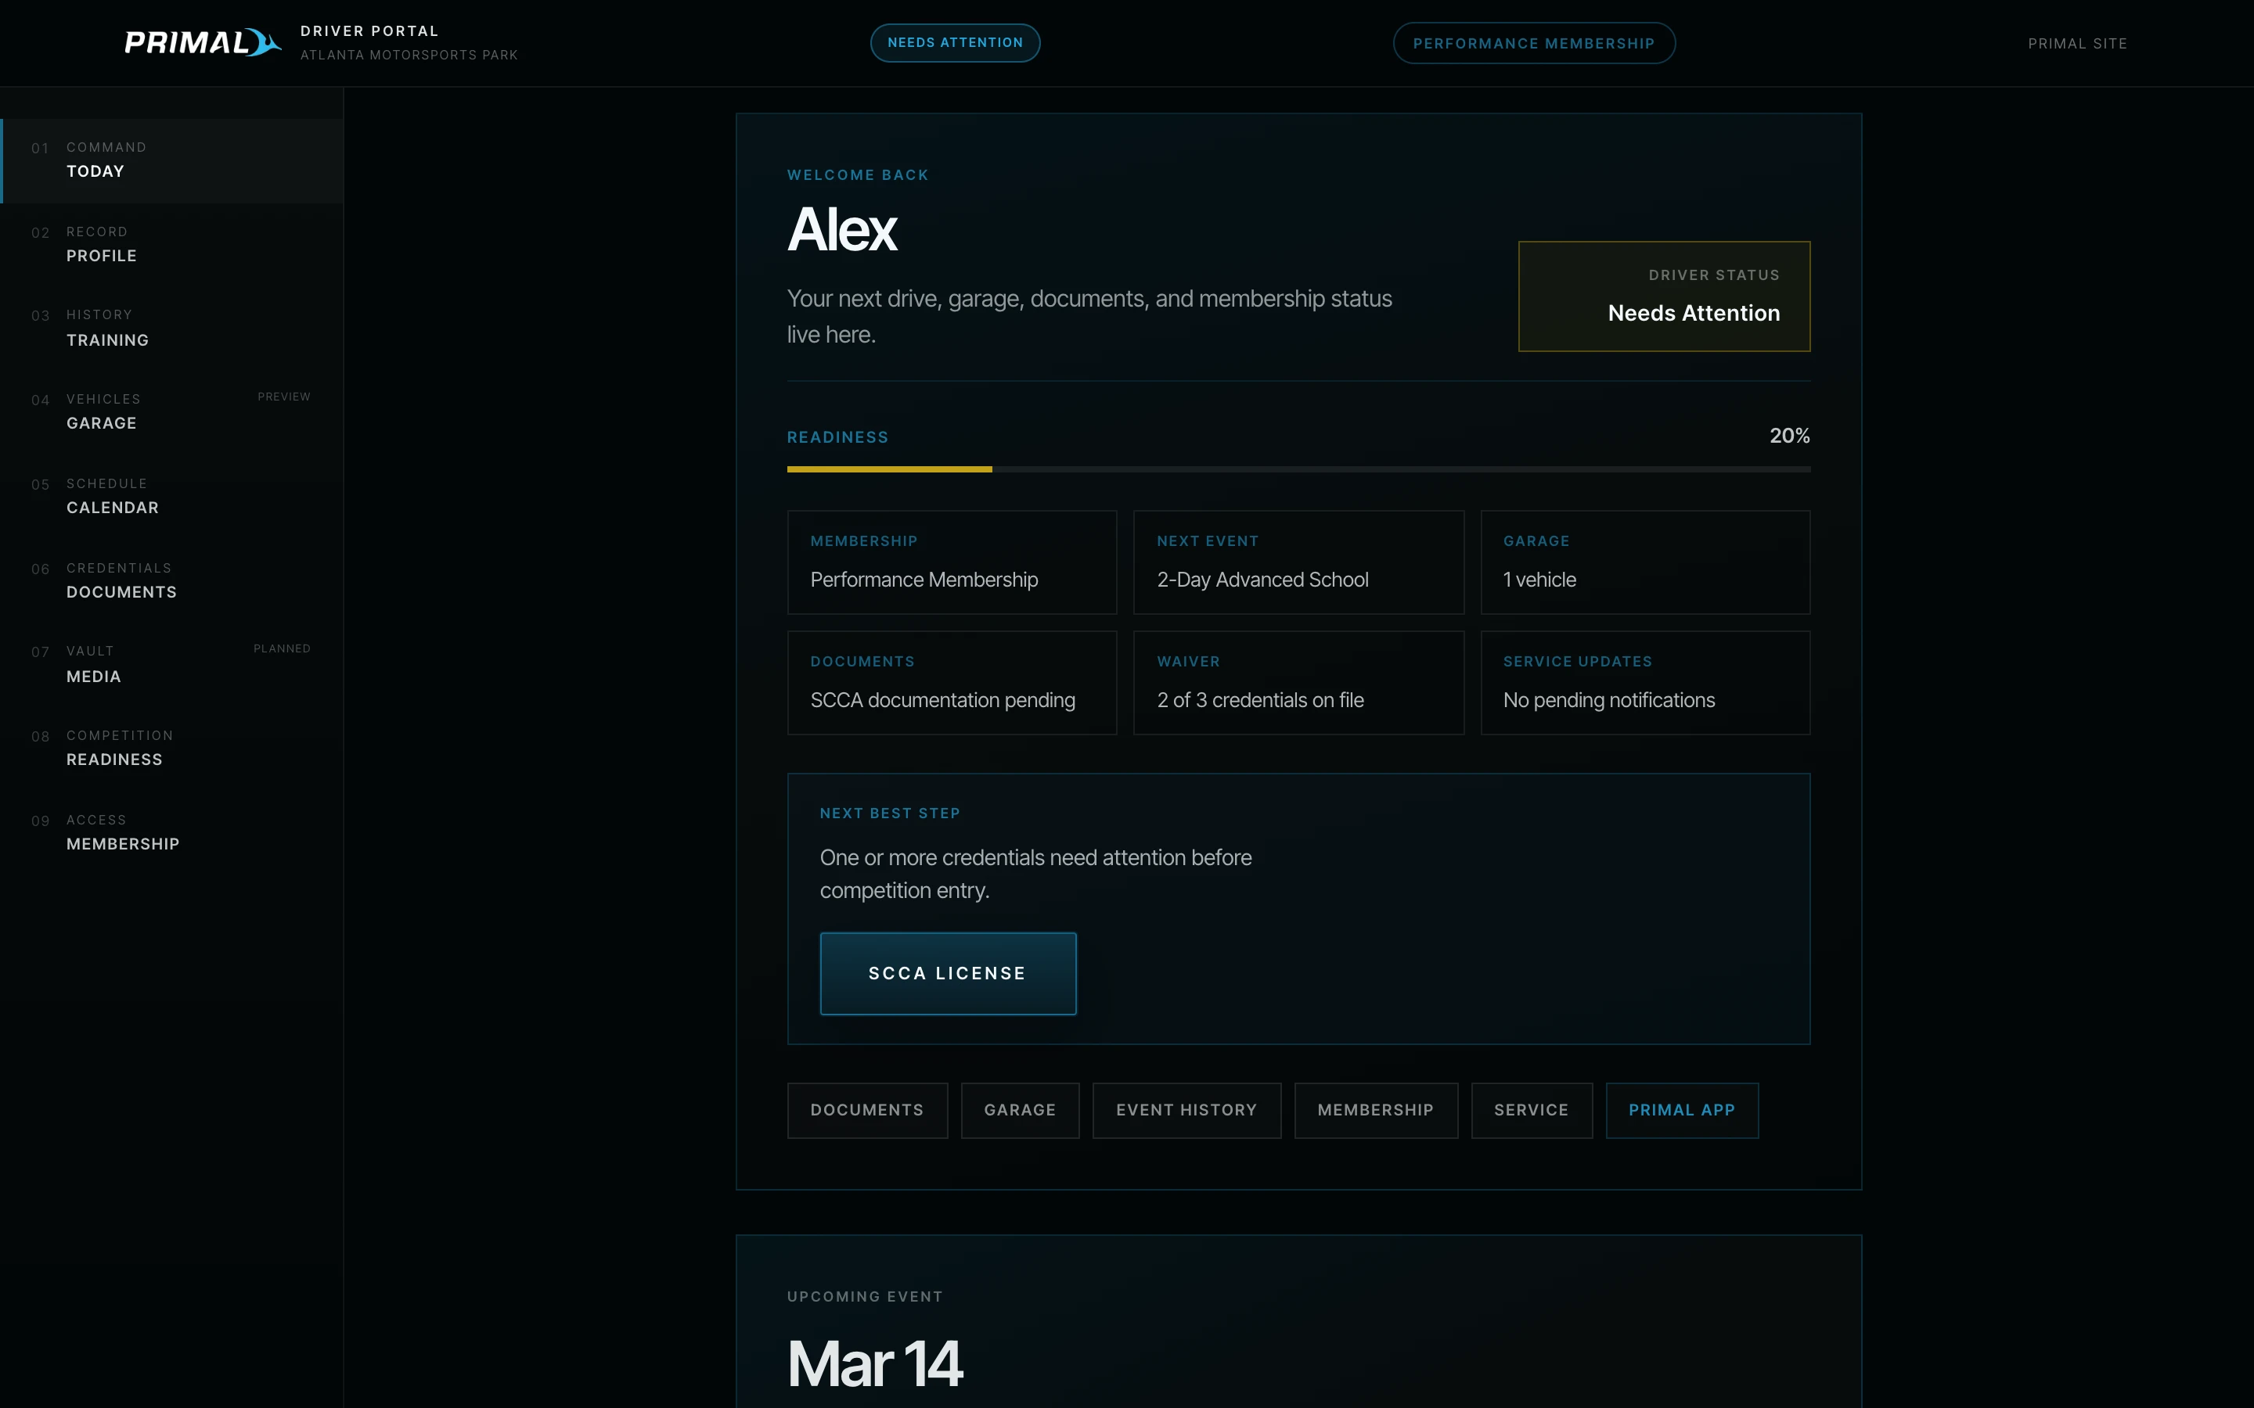
Task: Click the Service quick link button
Action: pyautogui.click(x=1531, y=1110)
